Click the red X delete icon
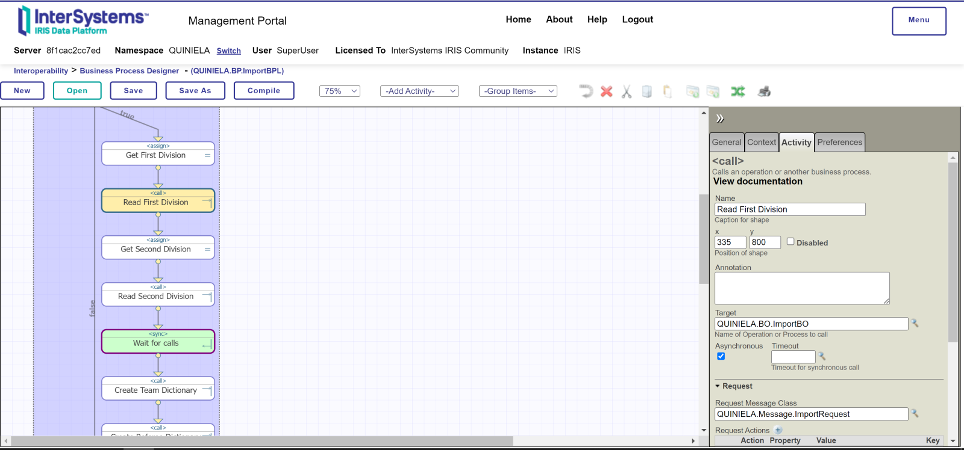Screen dimensions: 964x450 click(x=606, y=91)
